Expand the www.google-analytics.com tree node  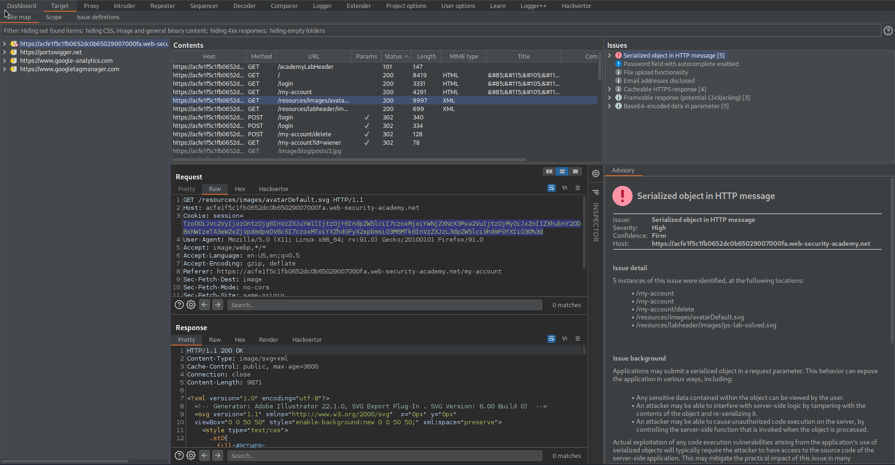click(x=5, y=60)
